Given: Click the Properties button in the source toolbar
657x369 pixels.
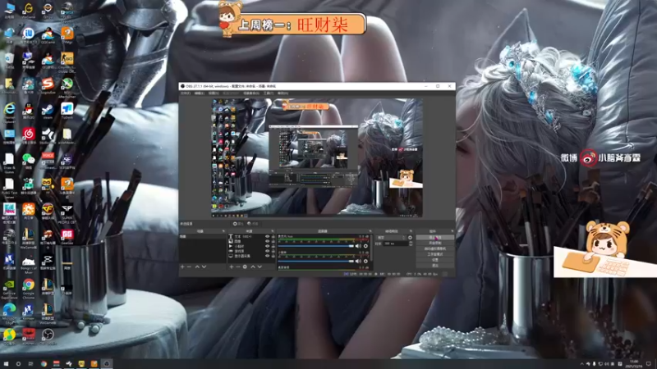Looking at the screenshot, I should (x=238, y=223).
